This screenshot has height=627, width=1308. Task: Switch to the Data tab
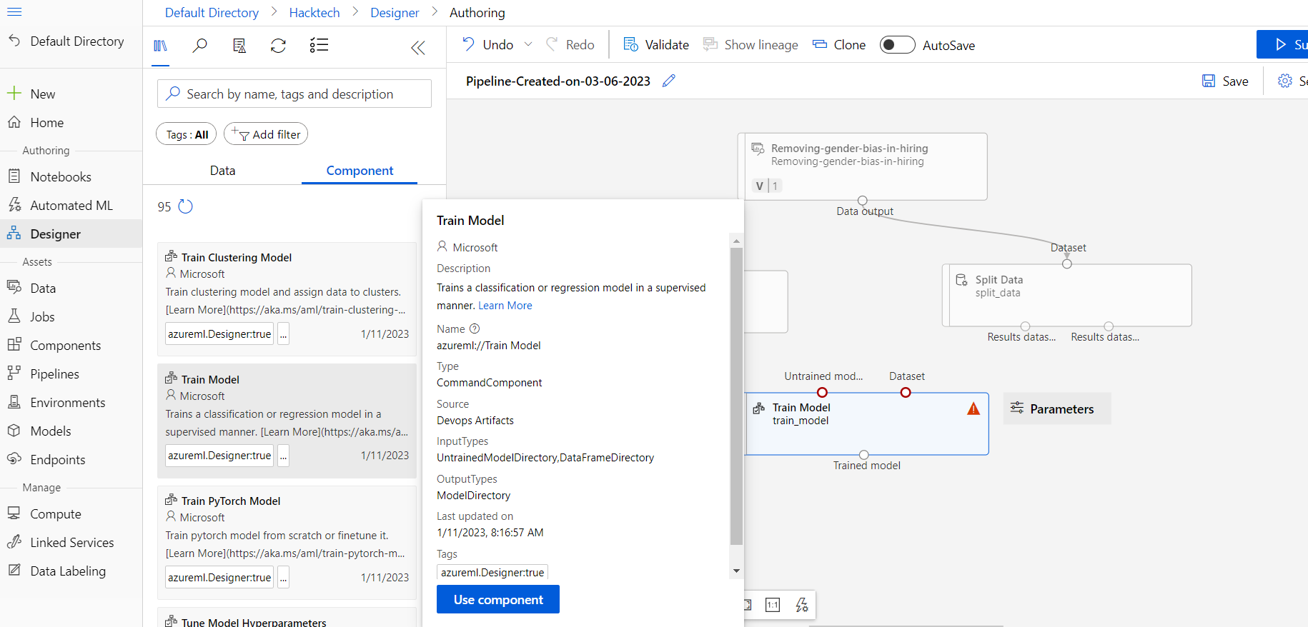222,171
